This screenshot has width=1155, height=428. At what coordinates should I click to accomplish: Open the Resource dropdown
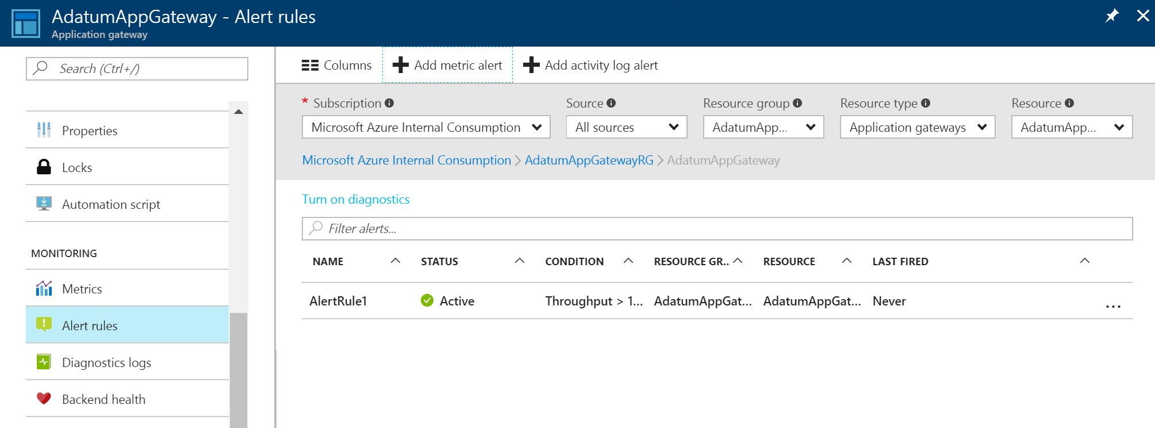(1072, 127)
